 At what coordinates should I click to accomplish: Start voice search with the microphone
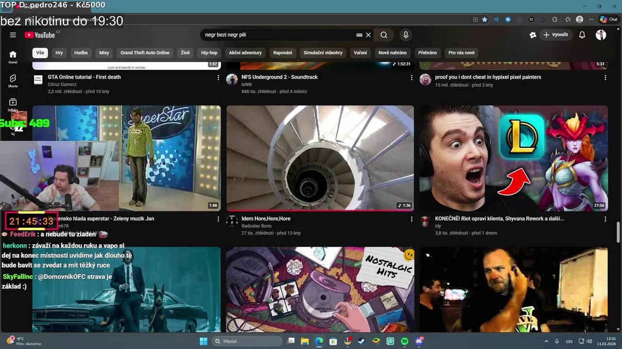(406, 35)
